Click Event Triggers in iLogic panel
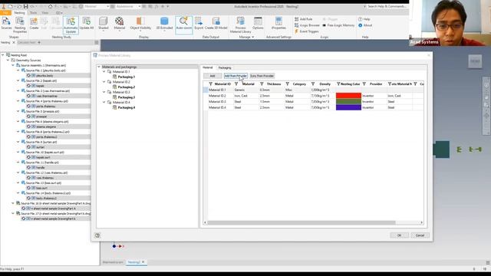 (x=306, y=31)
